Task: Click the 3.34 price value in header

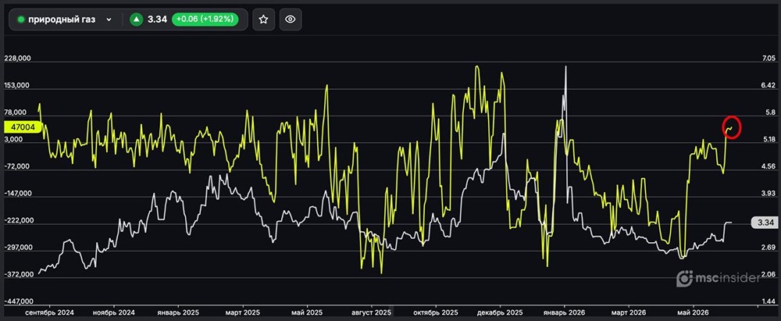Action: pyautogui.click(x=157, y=20)
